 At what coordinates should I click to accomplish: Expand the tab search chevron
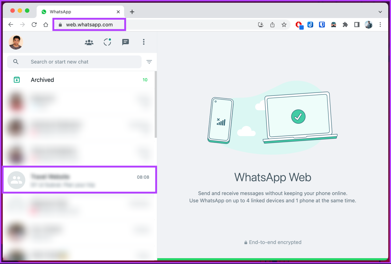pos(380,12)
